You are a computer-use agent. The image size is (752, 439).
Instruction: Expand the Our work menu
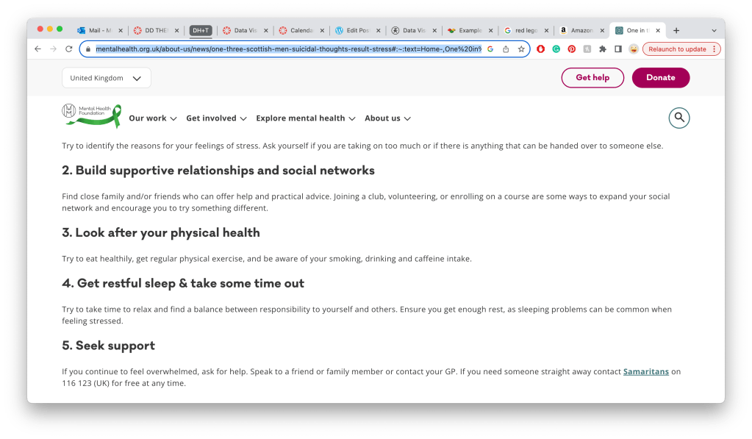click(152, 118)
